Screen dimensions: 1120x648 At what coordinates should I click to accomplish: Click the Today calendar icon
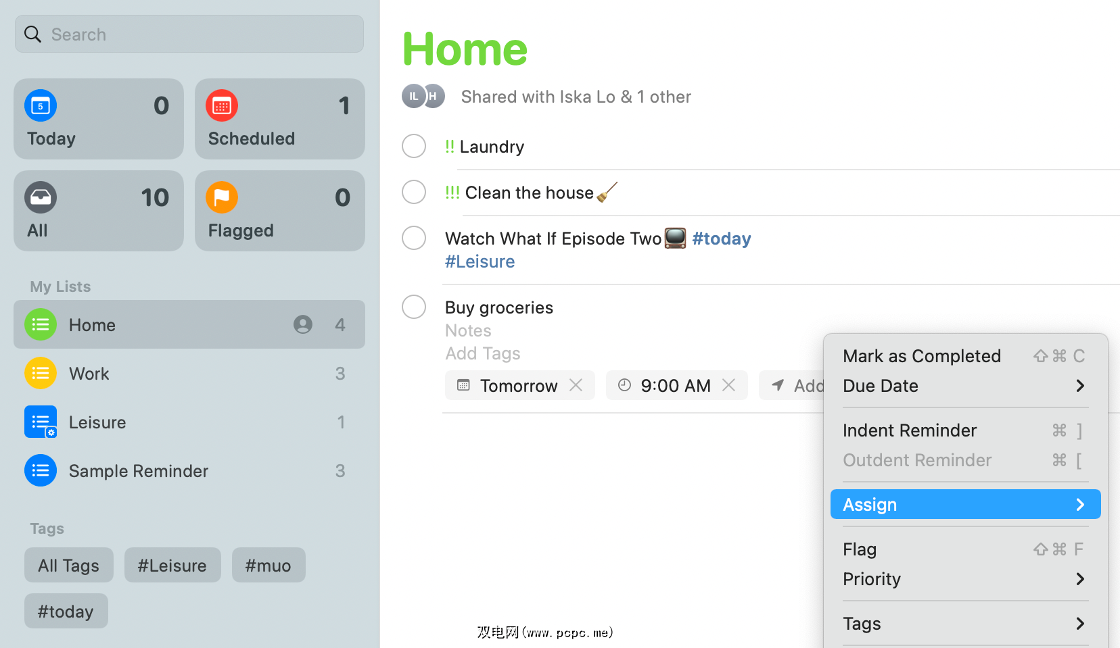(41, 106)
